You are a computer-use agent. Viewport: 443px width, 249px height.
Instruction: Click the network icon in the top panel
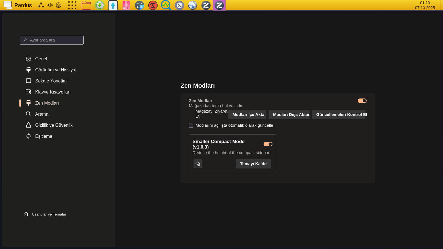(41, 5)
